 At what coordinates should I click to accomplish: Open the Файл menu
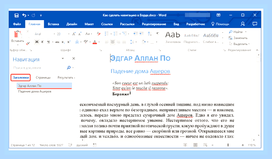(x=17, y=24)
